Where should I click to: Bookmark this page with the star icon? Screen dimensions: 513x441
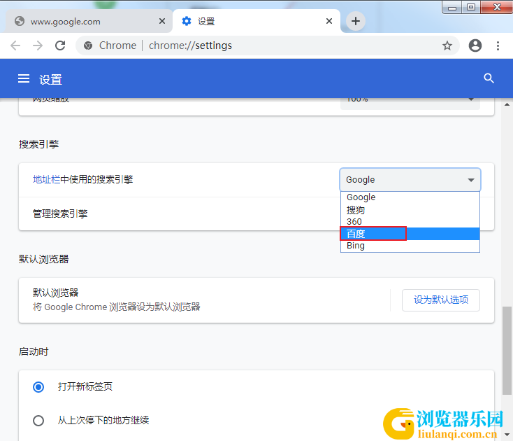(x=447, y=45)
